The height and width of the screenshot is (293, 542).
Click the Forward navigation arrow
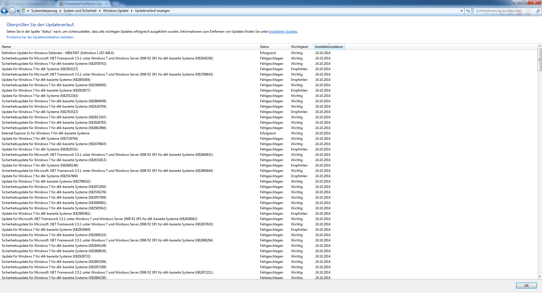12,11
